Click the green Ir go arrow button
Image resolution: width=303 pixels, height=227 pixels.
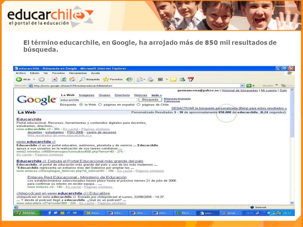[251, 85]
